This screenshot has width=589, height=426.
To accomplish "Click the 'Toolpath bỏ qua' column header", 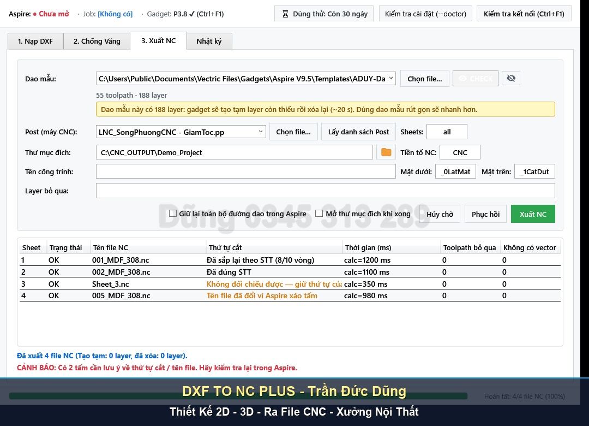I will (x=470, y=247).
